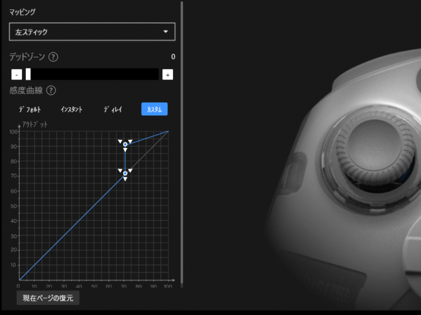Click down arrow below lower control point
The height and width of the screenshot is (315, 421).
125,179
